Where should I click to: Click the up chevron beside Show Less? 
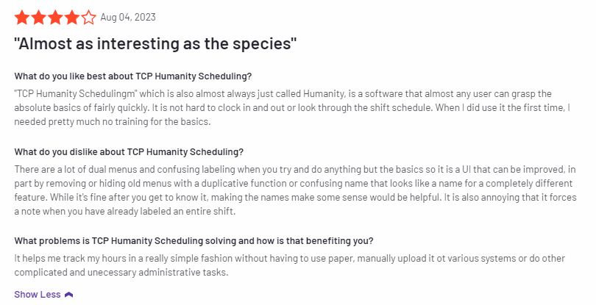pyautogui.click(x=69, y=295)
